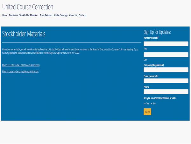Select Stockholder Materials in the navigation bar
This screenshot has height=144, width=191.
29,15
